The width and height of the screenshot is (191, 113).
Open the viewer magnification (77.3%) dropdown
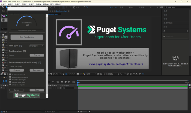(57, 74)
